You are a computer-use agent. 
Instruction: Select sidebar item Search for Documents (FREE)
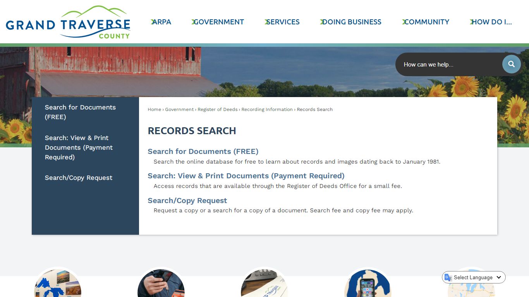81,112
